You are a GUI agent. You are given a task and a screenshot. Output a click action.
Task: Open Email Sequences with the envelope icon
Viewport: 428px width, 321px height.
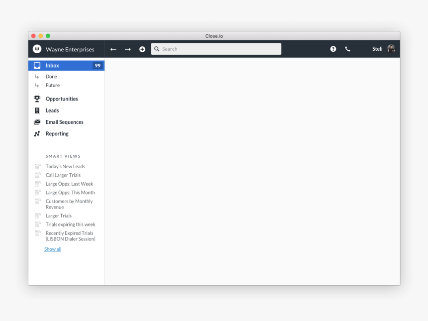coord(37,121)
